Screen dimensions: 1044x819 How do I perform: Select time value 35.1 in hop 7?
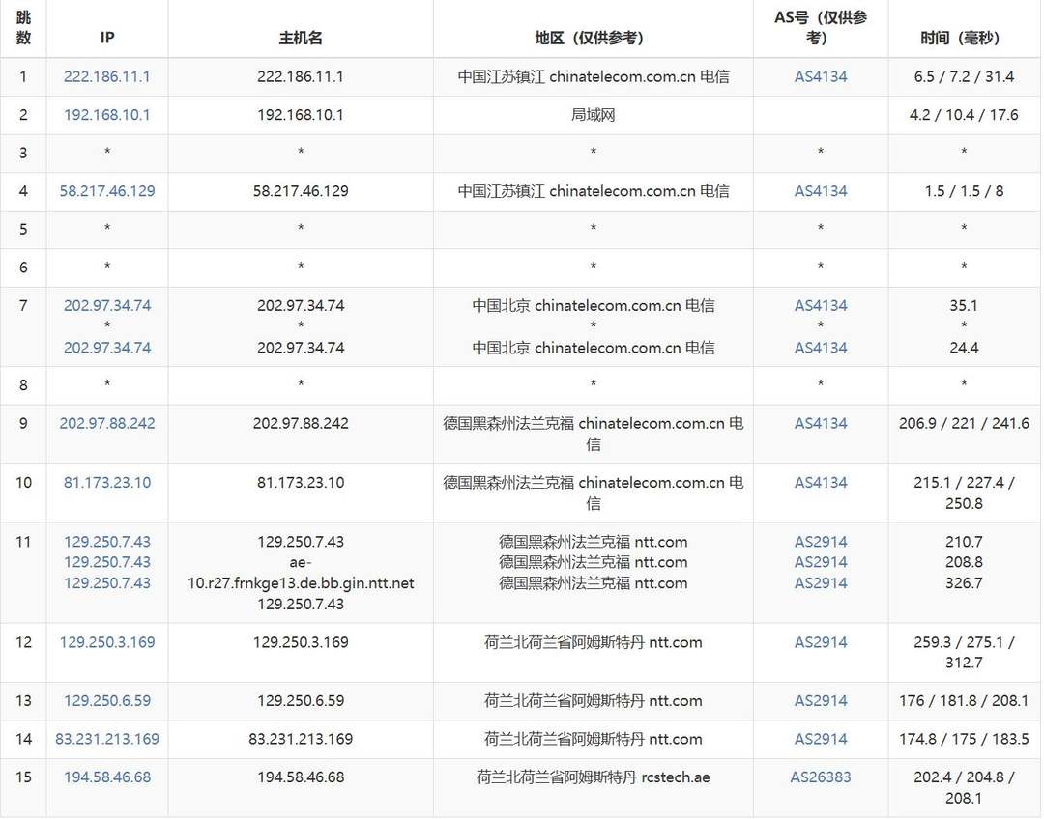click(x=964, y=305)
